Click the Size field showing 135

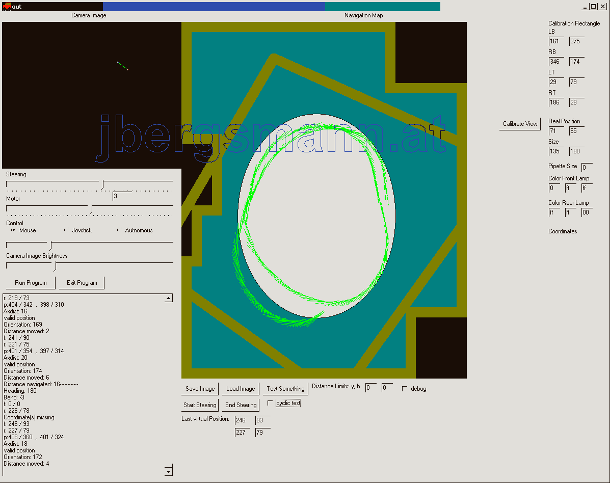pos(556,151)
